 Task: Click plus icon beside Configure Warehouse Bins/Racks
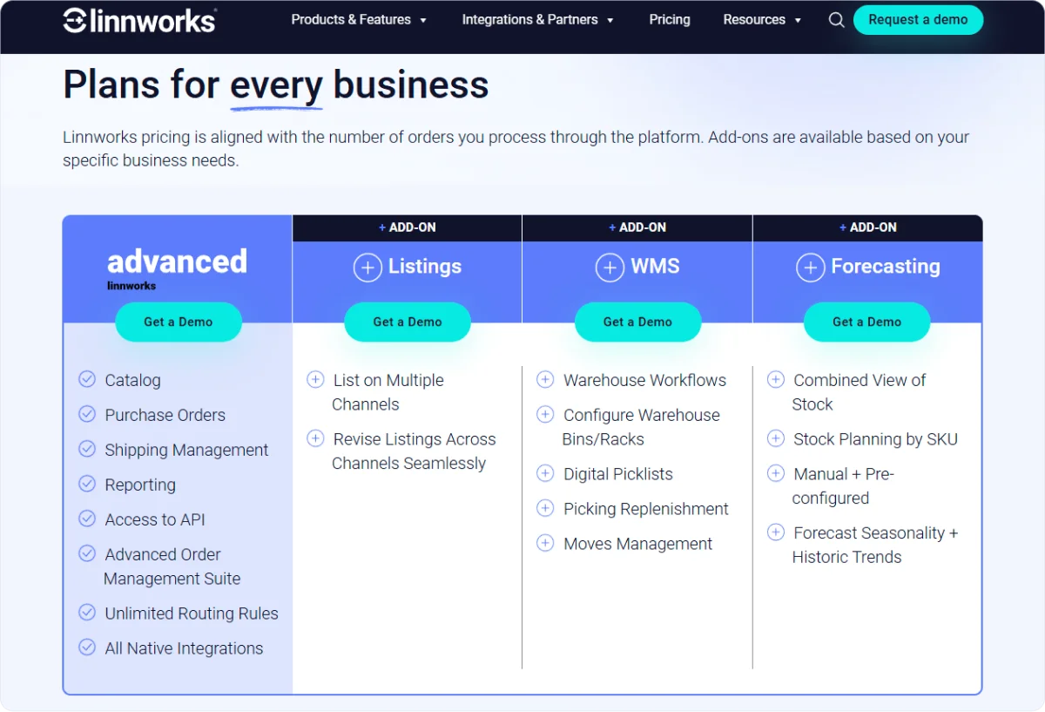(545, 414)
